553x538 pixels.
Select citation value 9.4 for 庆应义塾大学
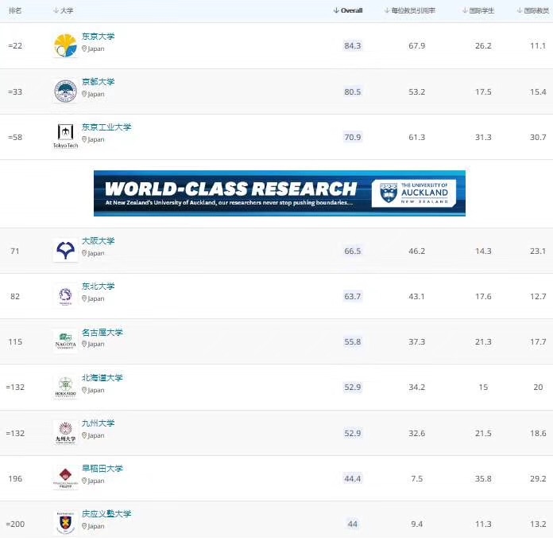(x=417, y=524)
